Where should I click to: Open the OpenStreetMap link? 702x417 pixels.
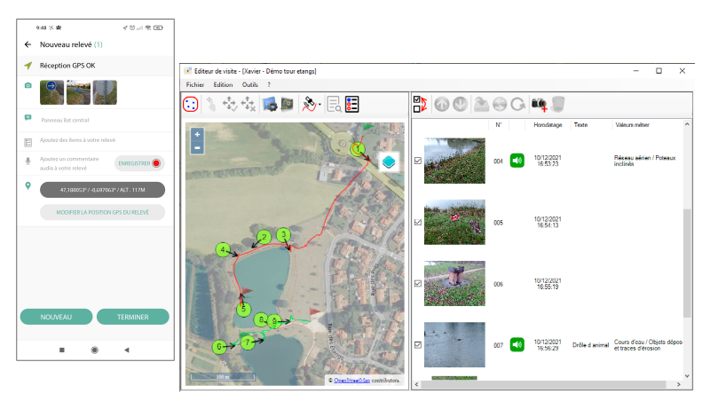(352, 380)
